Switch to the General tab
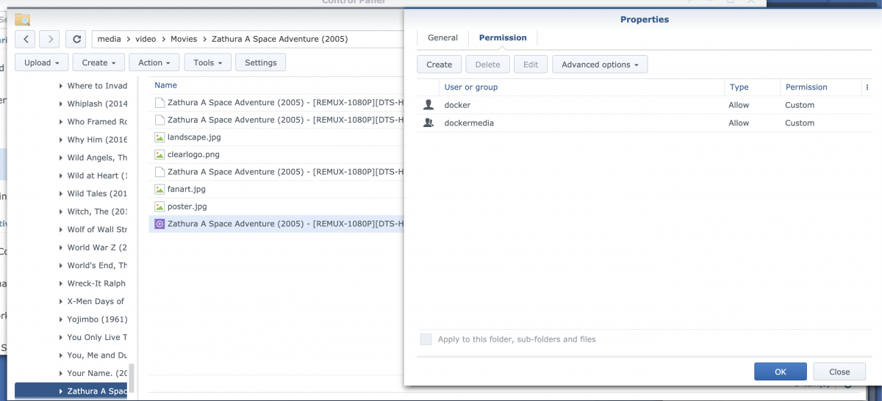882x401 pixels. coord(442,37)
